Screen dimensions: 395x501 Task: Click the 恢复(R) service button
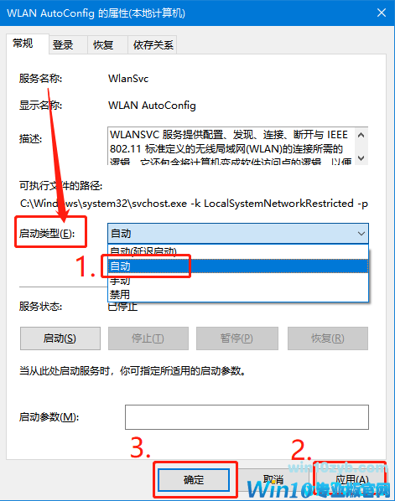(x=328, y=338)
